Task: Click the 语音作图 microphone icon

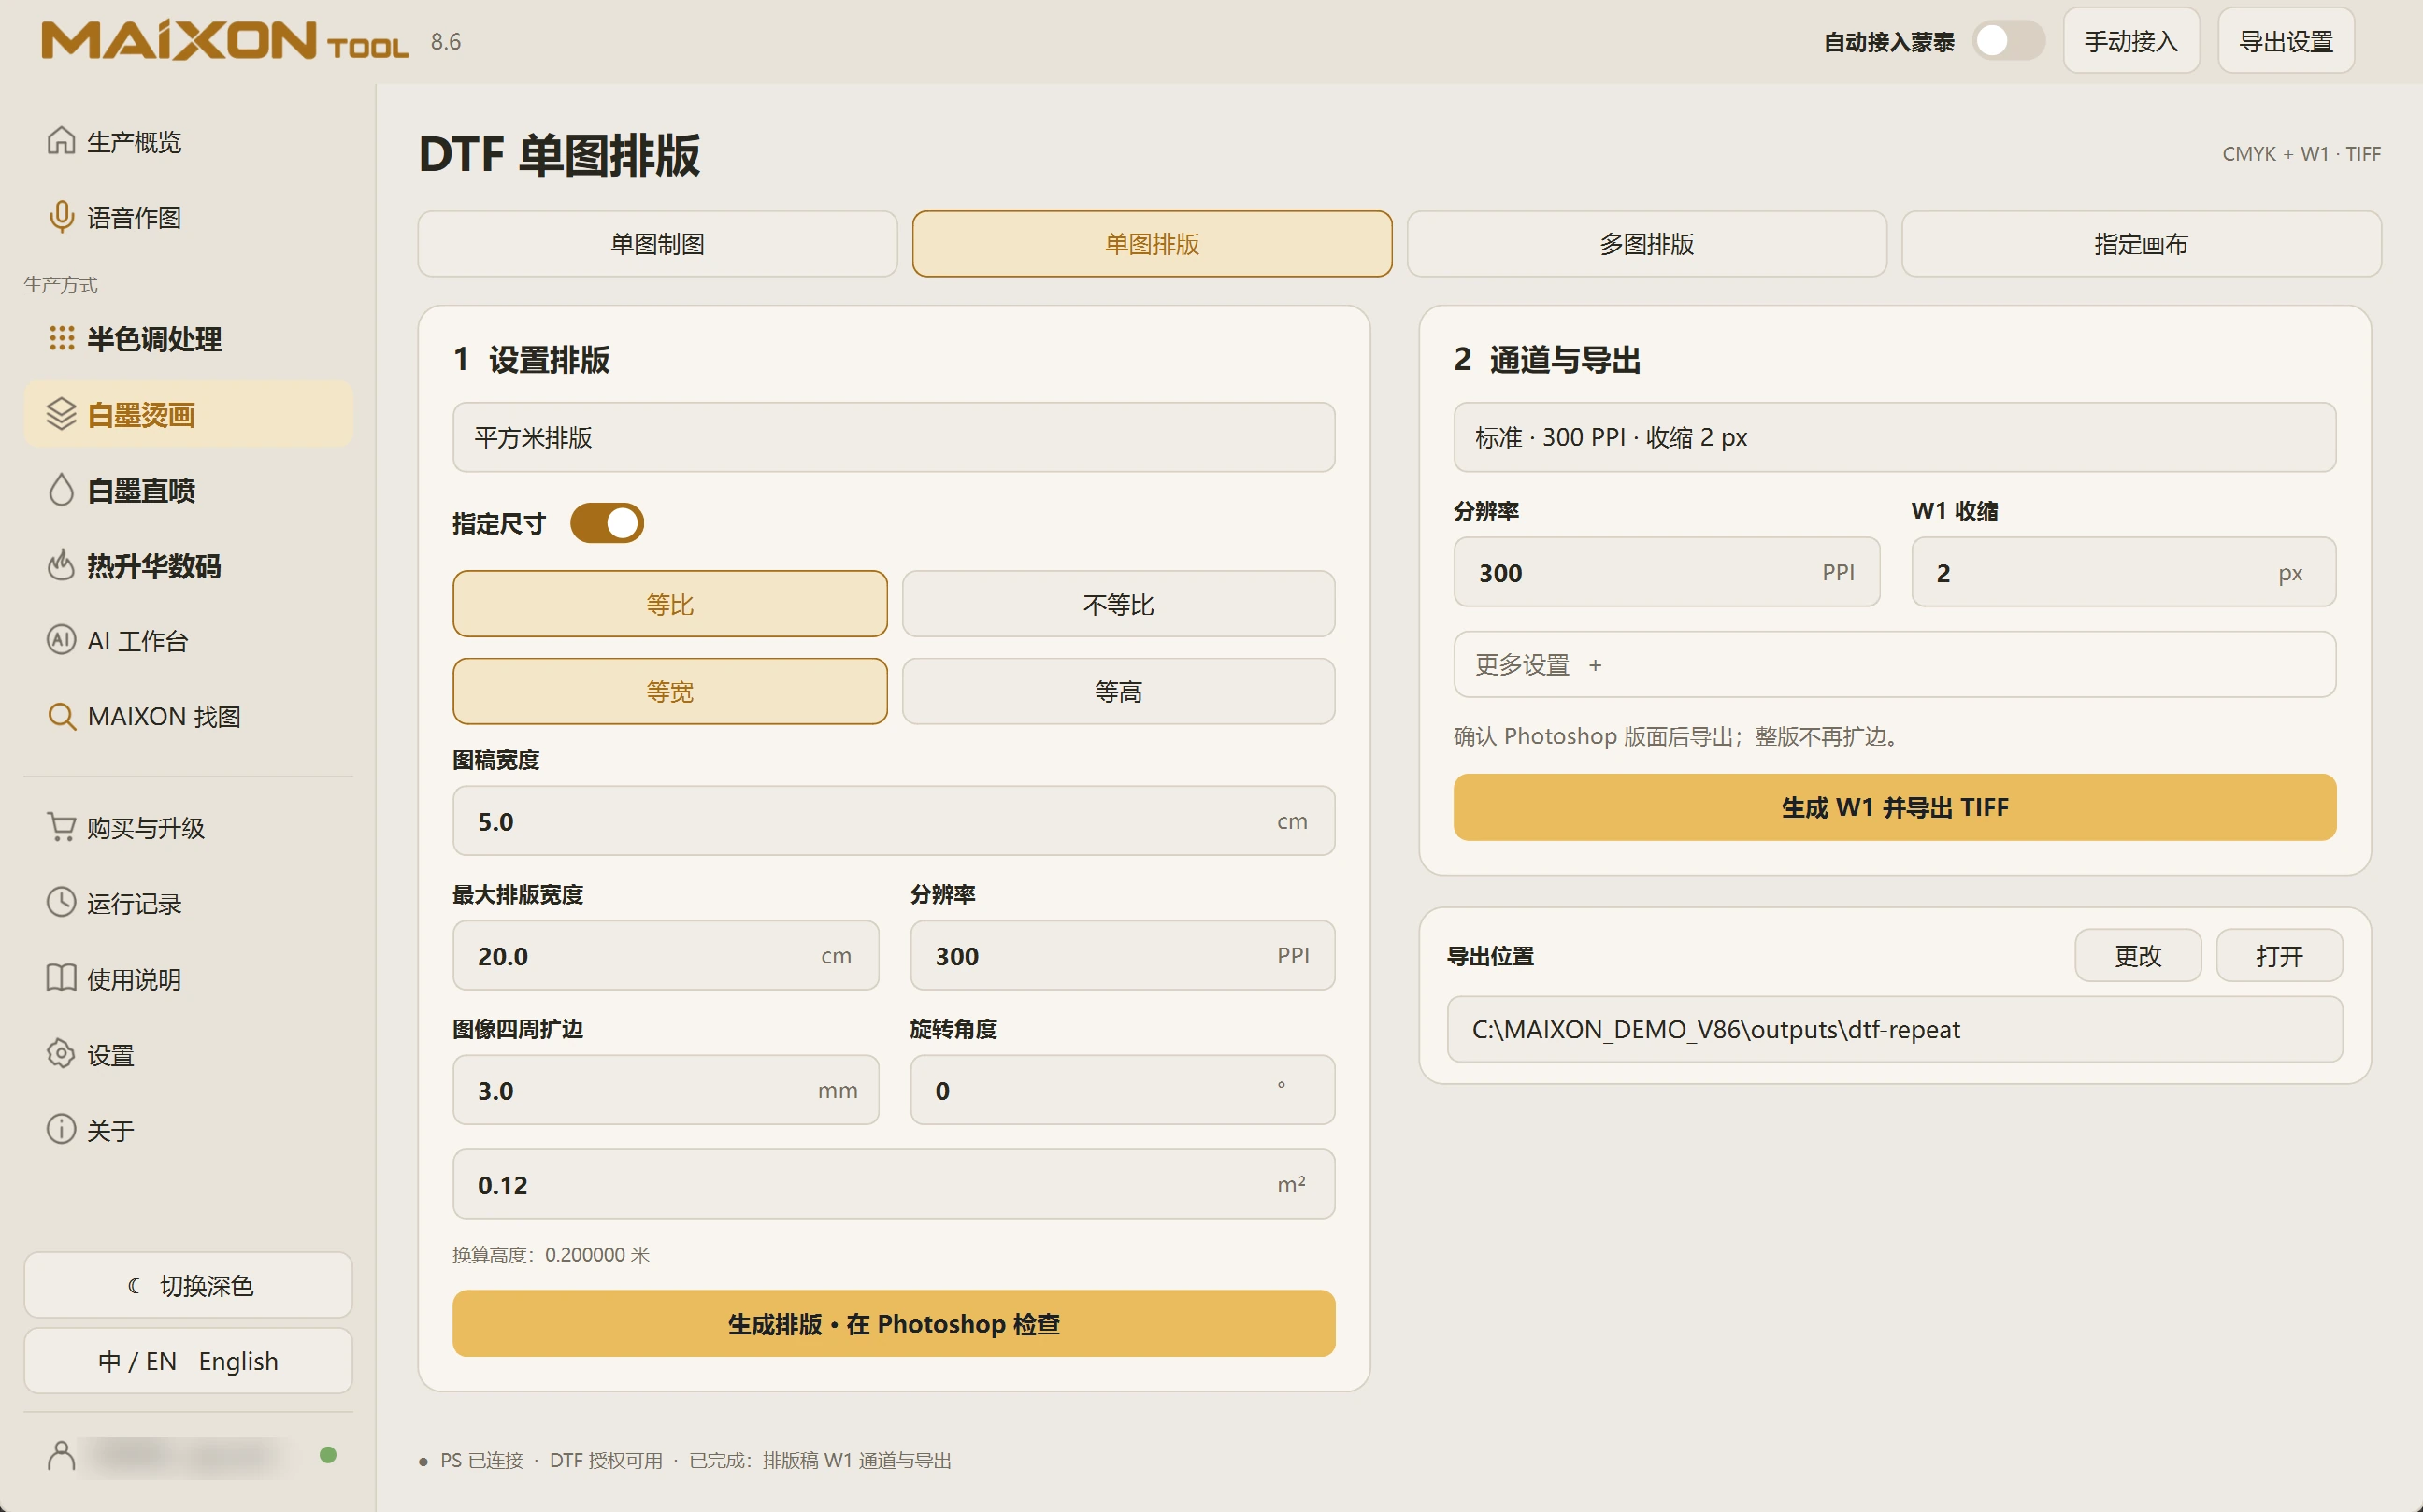Action: [61, 217]
